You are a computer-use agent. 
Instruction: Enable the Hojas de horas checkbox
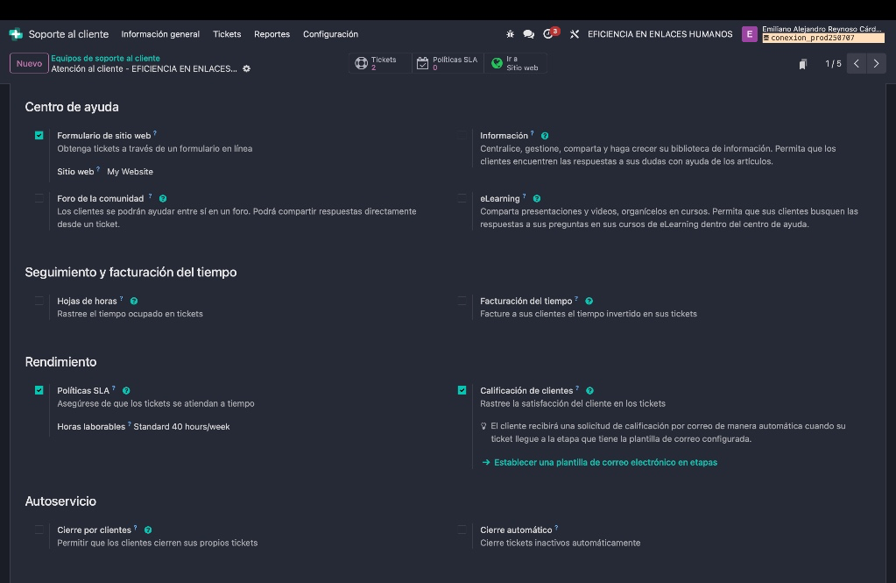click(39, 302)
